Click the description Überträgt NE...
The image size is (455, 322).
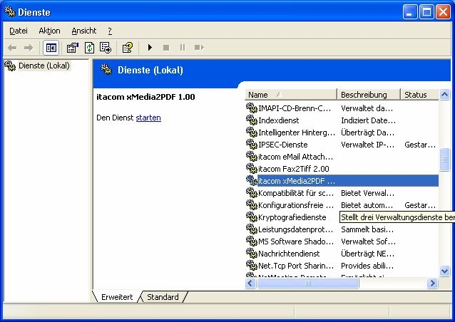(x=367, y=254)
